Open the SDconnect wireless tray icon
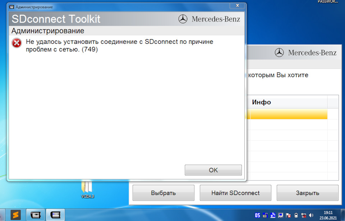Viewport: 345px width, 221px height. coord(273,215)
